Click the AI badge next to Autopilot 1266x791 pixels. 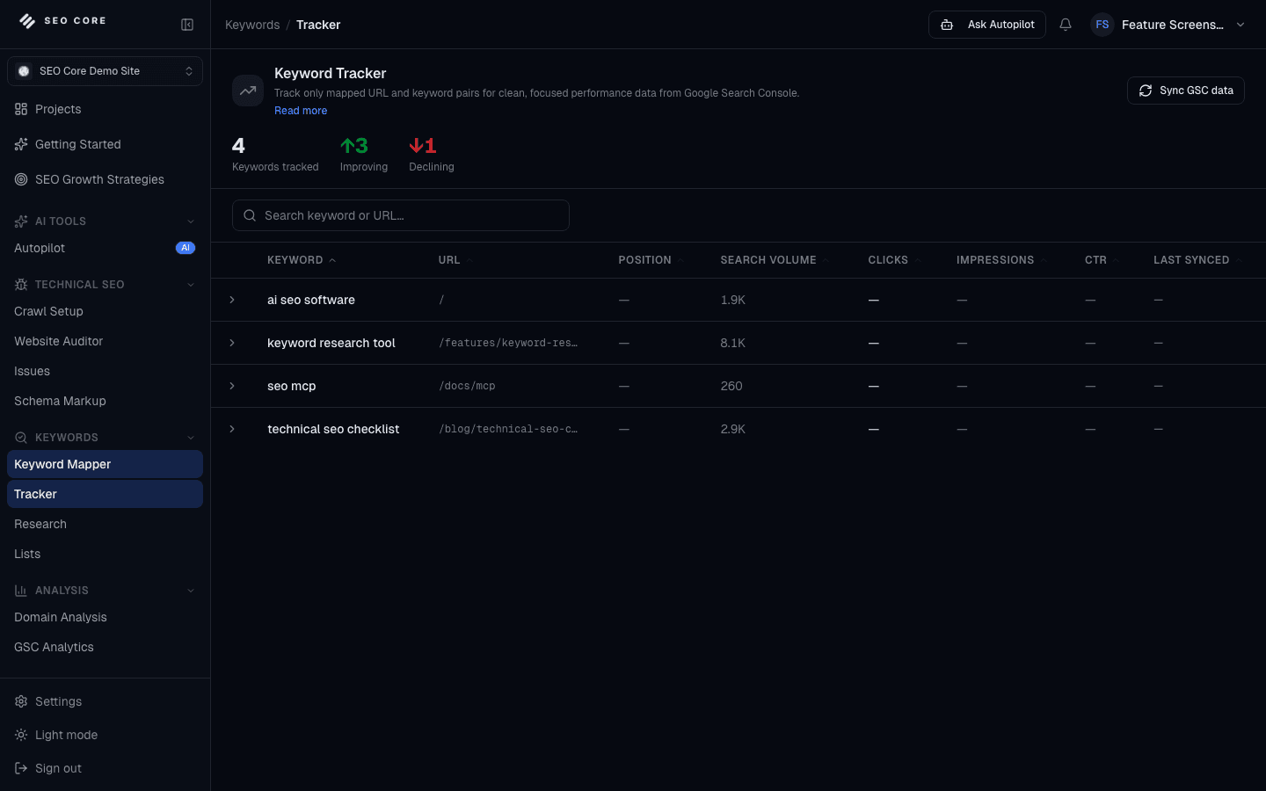(x=186, y=248)
